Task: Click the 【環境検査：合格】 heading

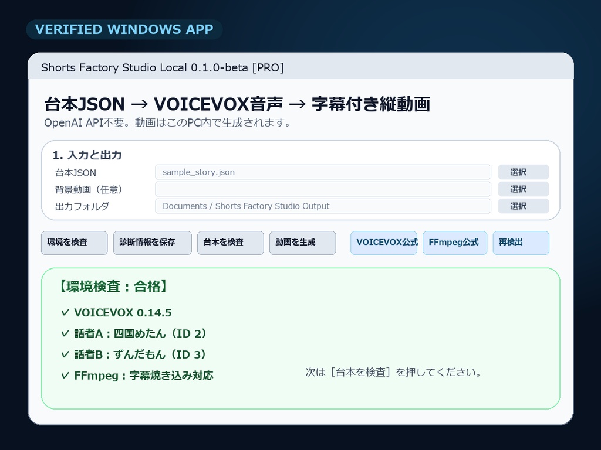Action: pyautogui.click(x=113, y=286)
